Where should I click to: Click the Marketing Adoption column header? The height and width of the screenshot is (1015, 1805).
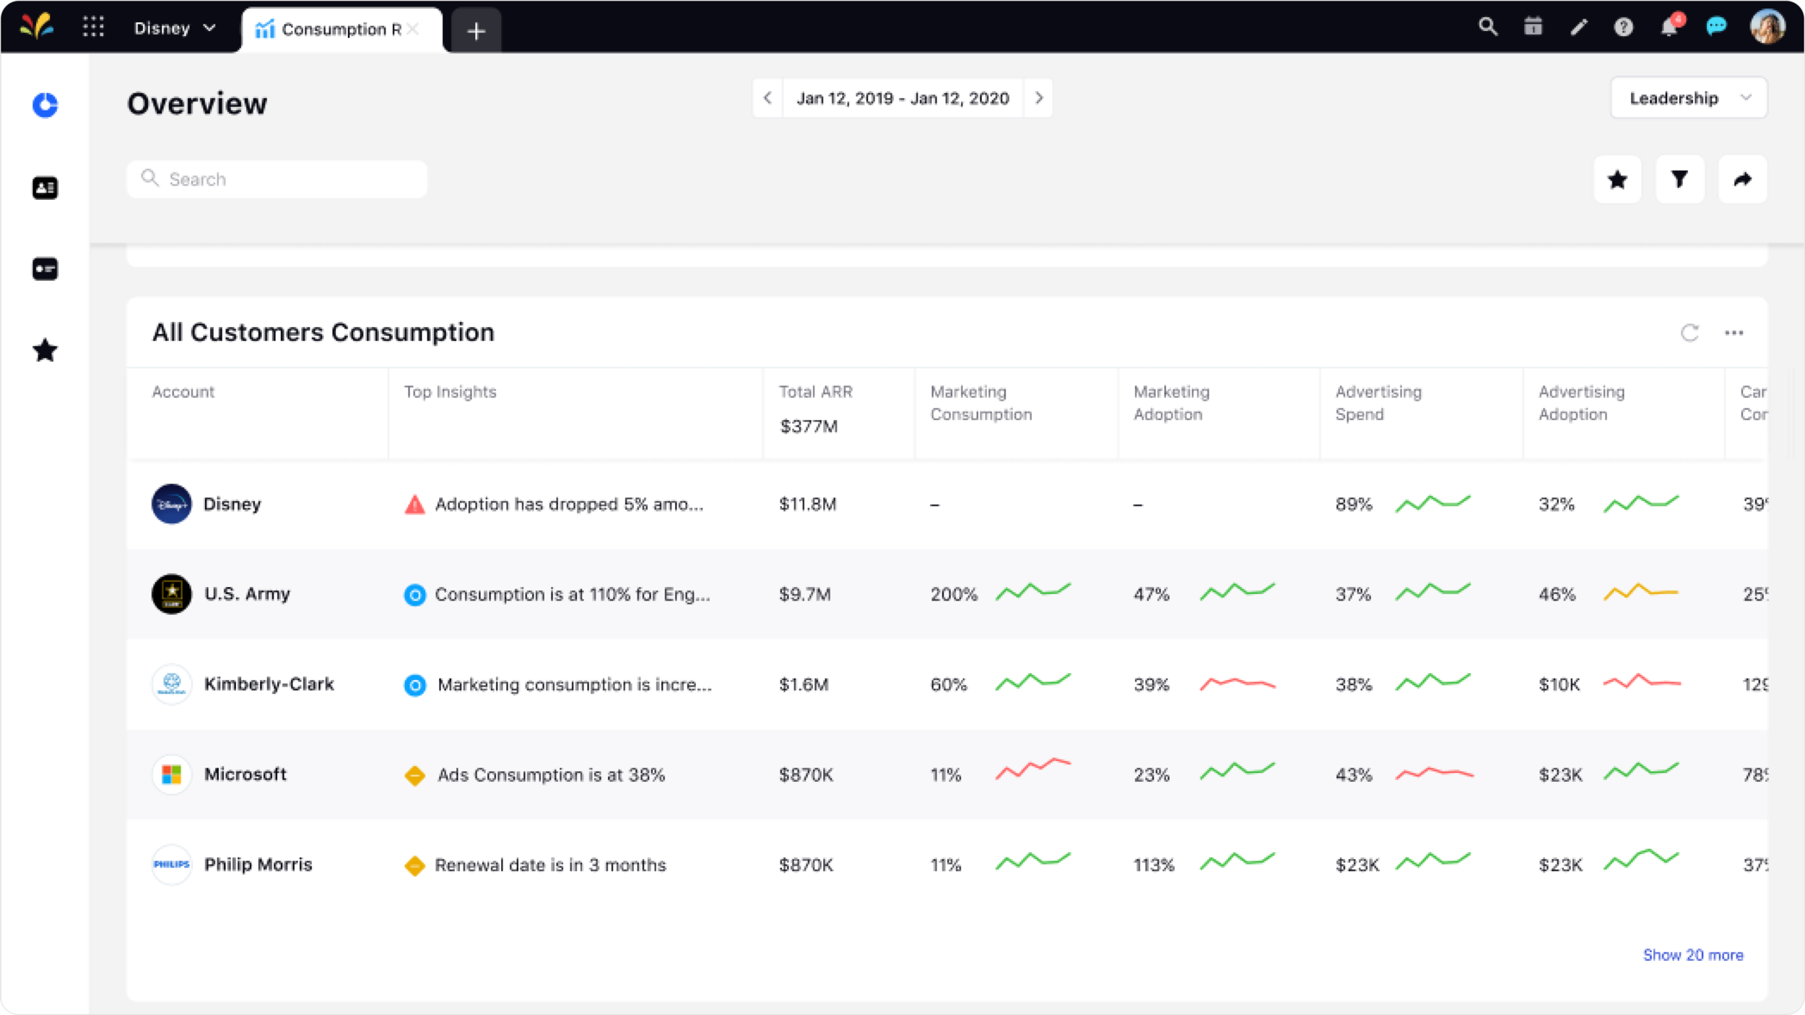click(x=1171, y=403)
